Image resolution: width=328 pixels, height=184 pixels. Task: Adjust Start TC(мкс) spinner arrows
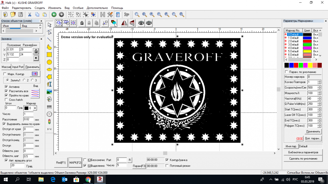(319, 109)
